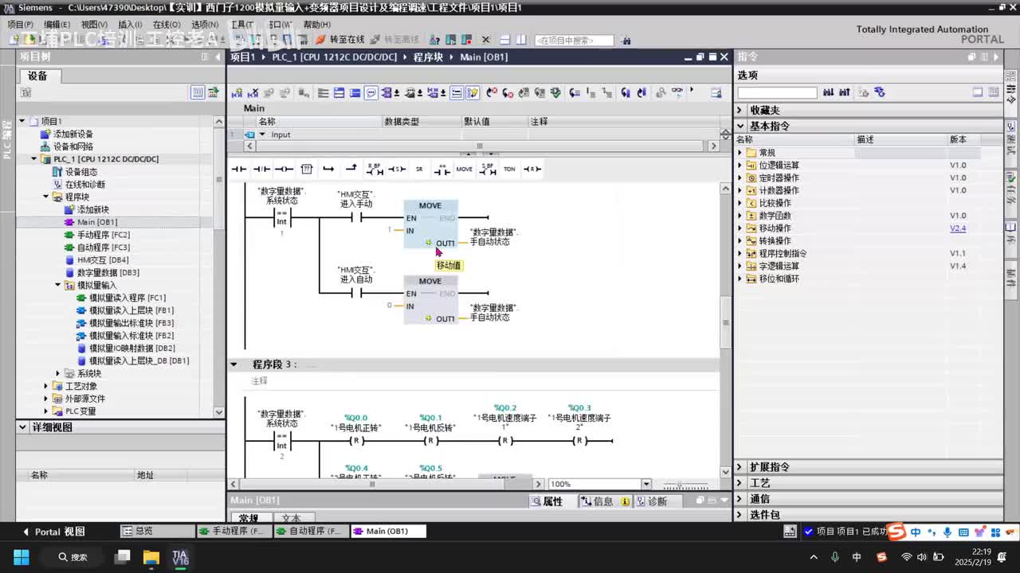Click the Add new device icon
The image size is (1020, 573).
pyautogui.click(x=46, y=134)
